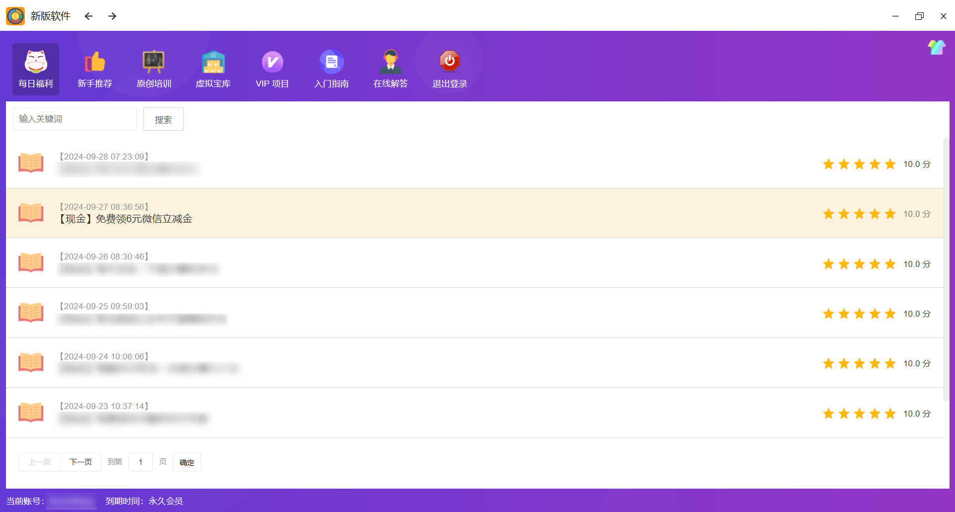This screenshot has height=512, width=955.
Task: Navigate back with the left arrow
Action: [89, 16]
